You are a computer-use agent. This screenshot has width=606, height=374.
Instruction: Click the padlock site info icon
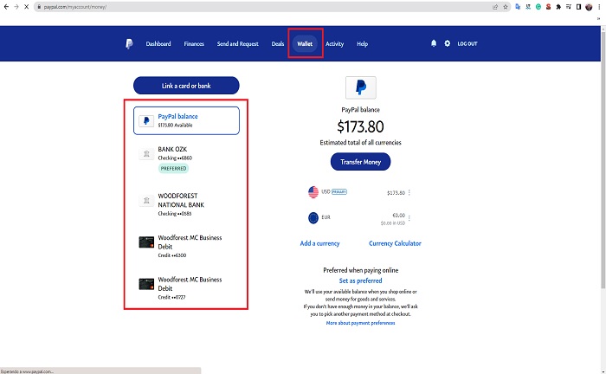point(39,7)
